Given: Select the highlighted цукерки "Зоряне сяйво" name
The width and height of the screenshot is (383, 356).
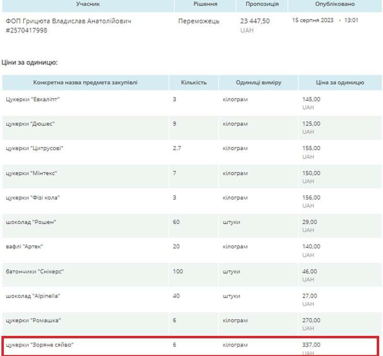Looking at the screenshot, I should [x=40, y=345].
